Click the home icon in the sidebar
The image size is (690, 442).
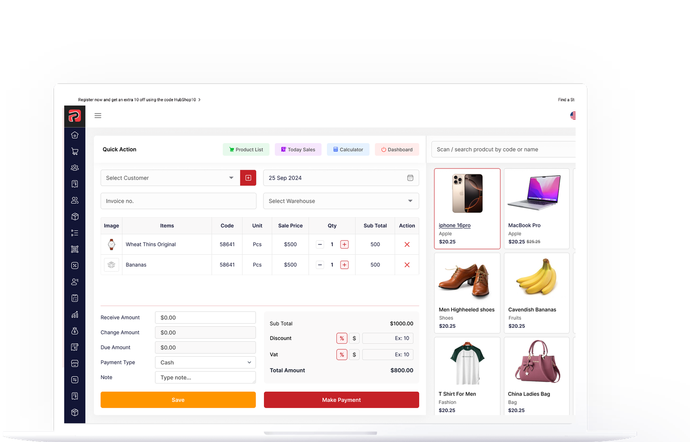coord(75,135)
